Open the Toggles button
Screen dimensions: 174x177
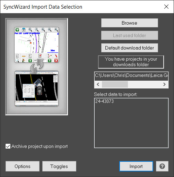[59, 166]
